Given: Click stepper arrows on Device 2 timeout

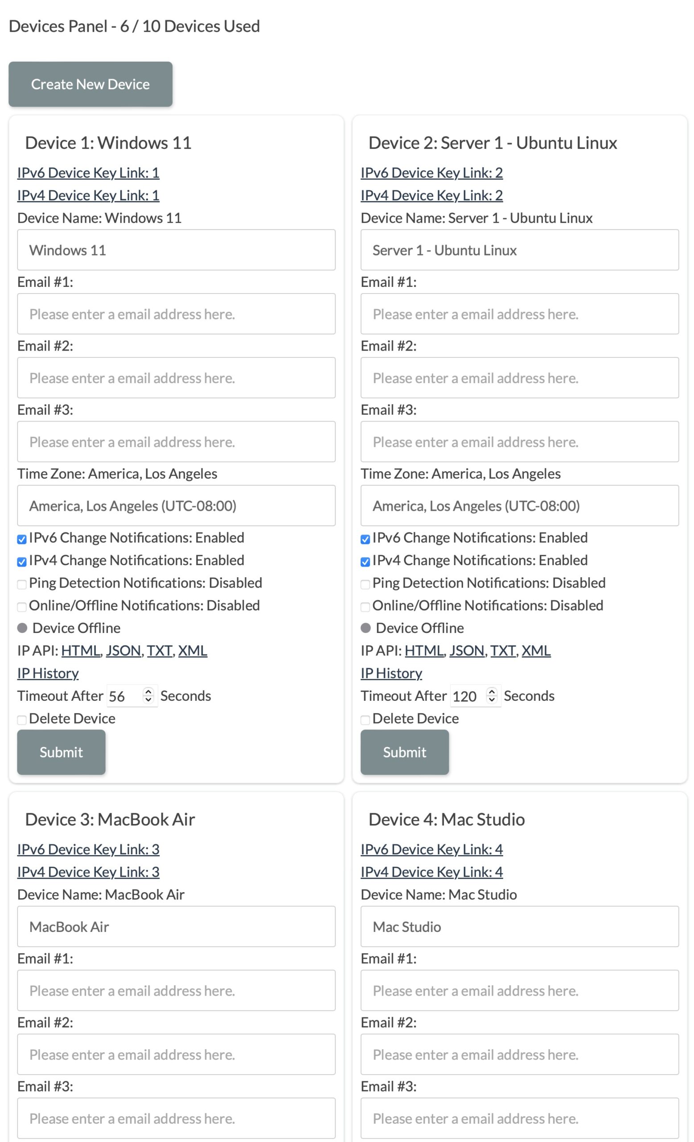Looking at the screenshot, I should tap(492, 695).
